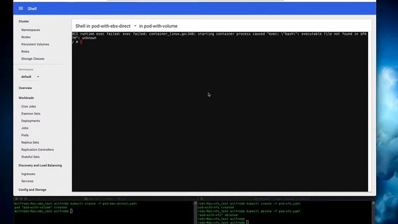Open the Namespaces page
This screenshot has height=224, width=398.
click(x=30, y=30)
